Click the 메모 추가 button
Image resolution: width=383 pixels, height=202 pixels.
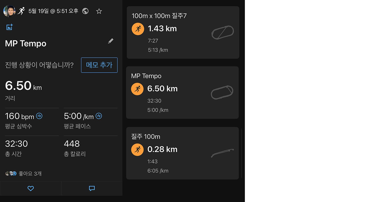(x=99, y=65)
